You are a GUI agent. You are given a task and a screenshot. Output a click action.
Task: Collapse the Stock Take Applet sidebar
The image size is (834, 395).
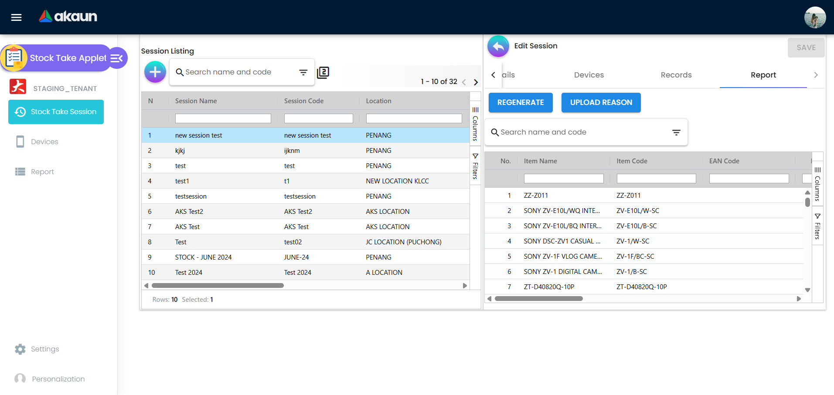(x=117, y=58)
